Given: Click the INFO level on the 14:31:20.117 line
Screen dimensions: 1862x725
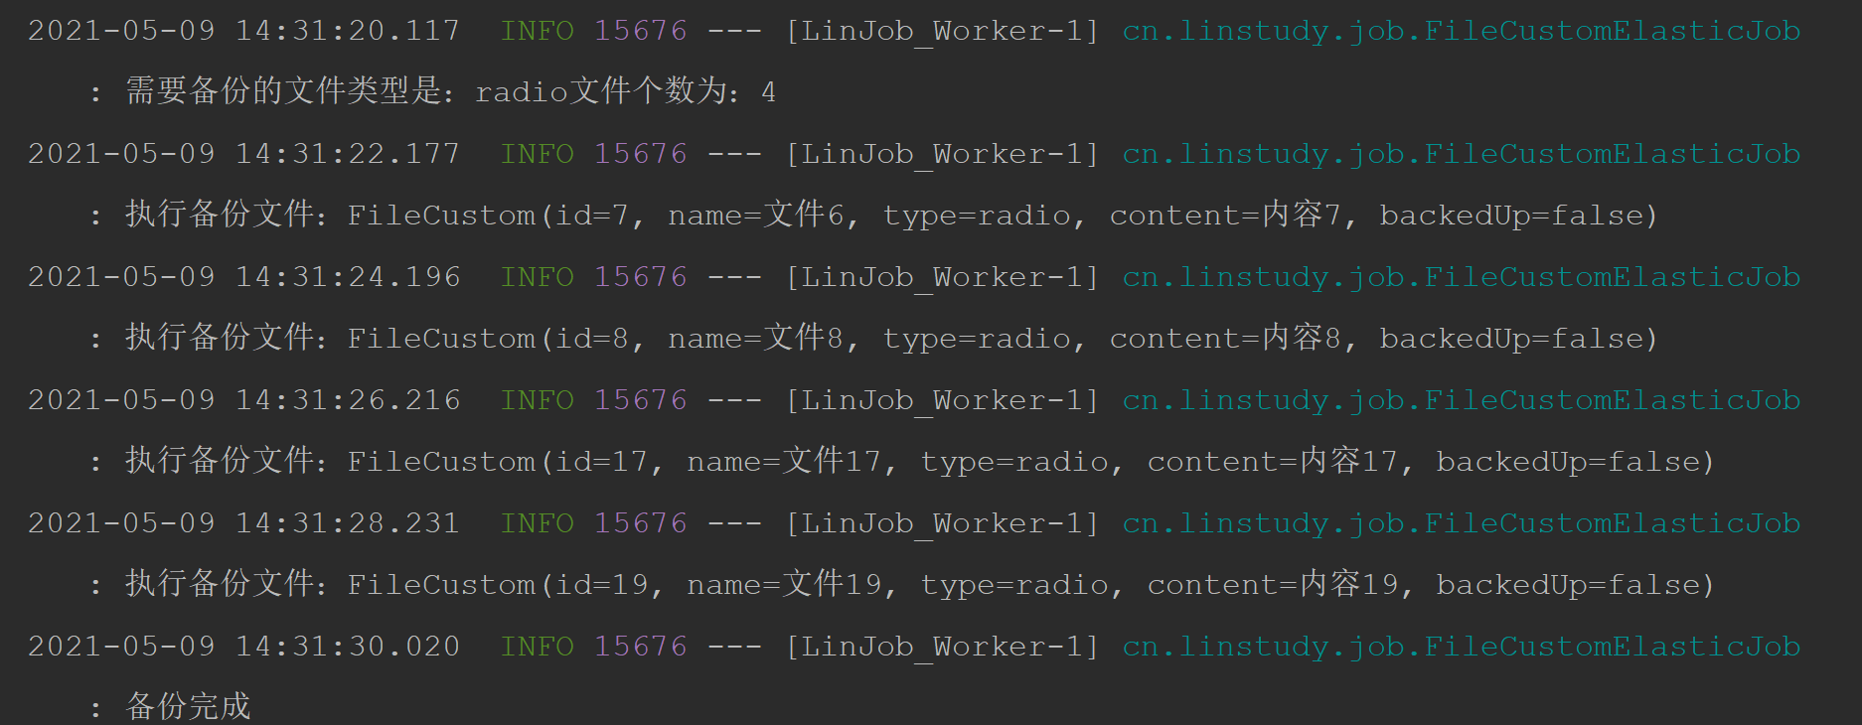Looking at the screenshot, I should [x=538, y=31].
